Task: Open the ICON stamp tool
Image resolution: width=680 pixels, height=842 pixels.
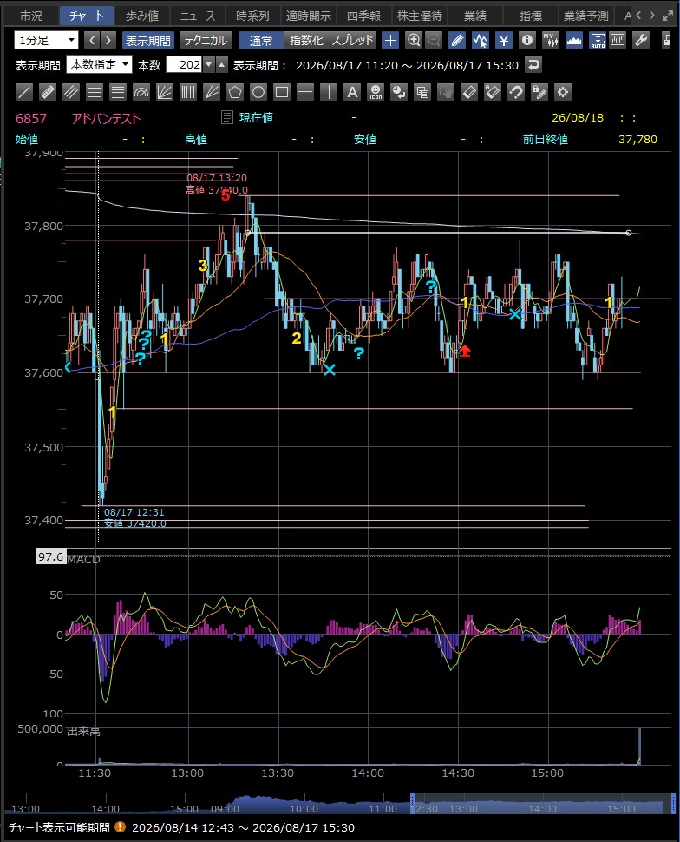Action: pos(376,92)
